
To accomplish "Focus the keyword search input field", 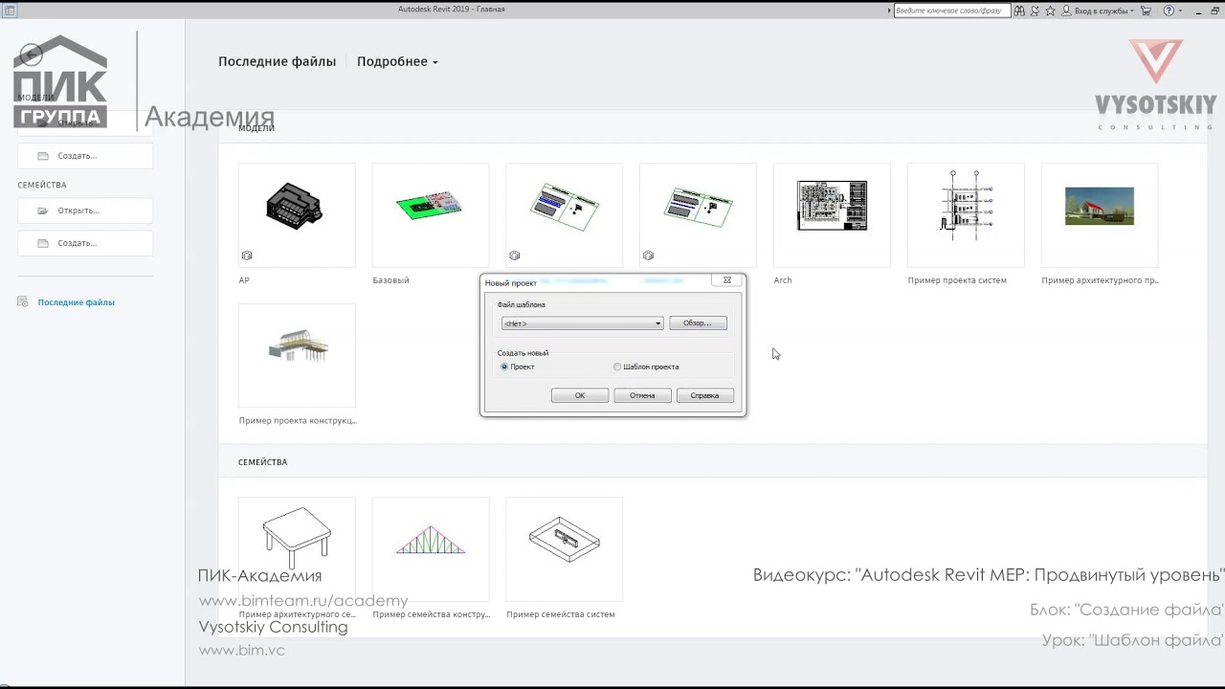I will click(x=951, y=11).
